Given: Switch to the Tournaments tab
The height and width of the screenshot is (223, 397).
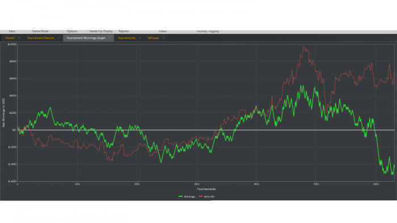Looking at the screenshot, I should pos(126,38).
